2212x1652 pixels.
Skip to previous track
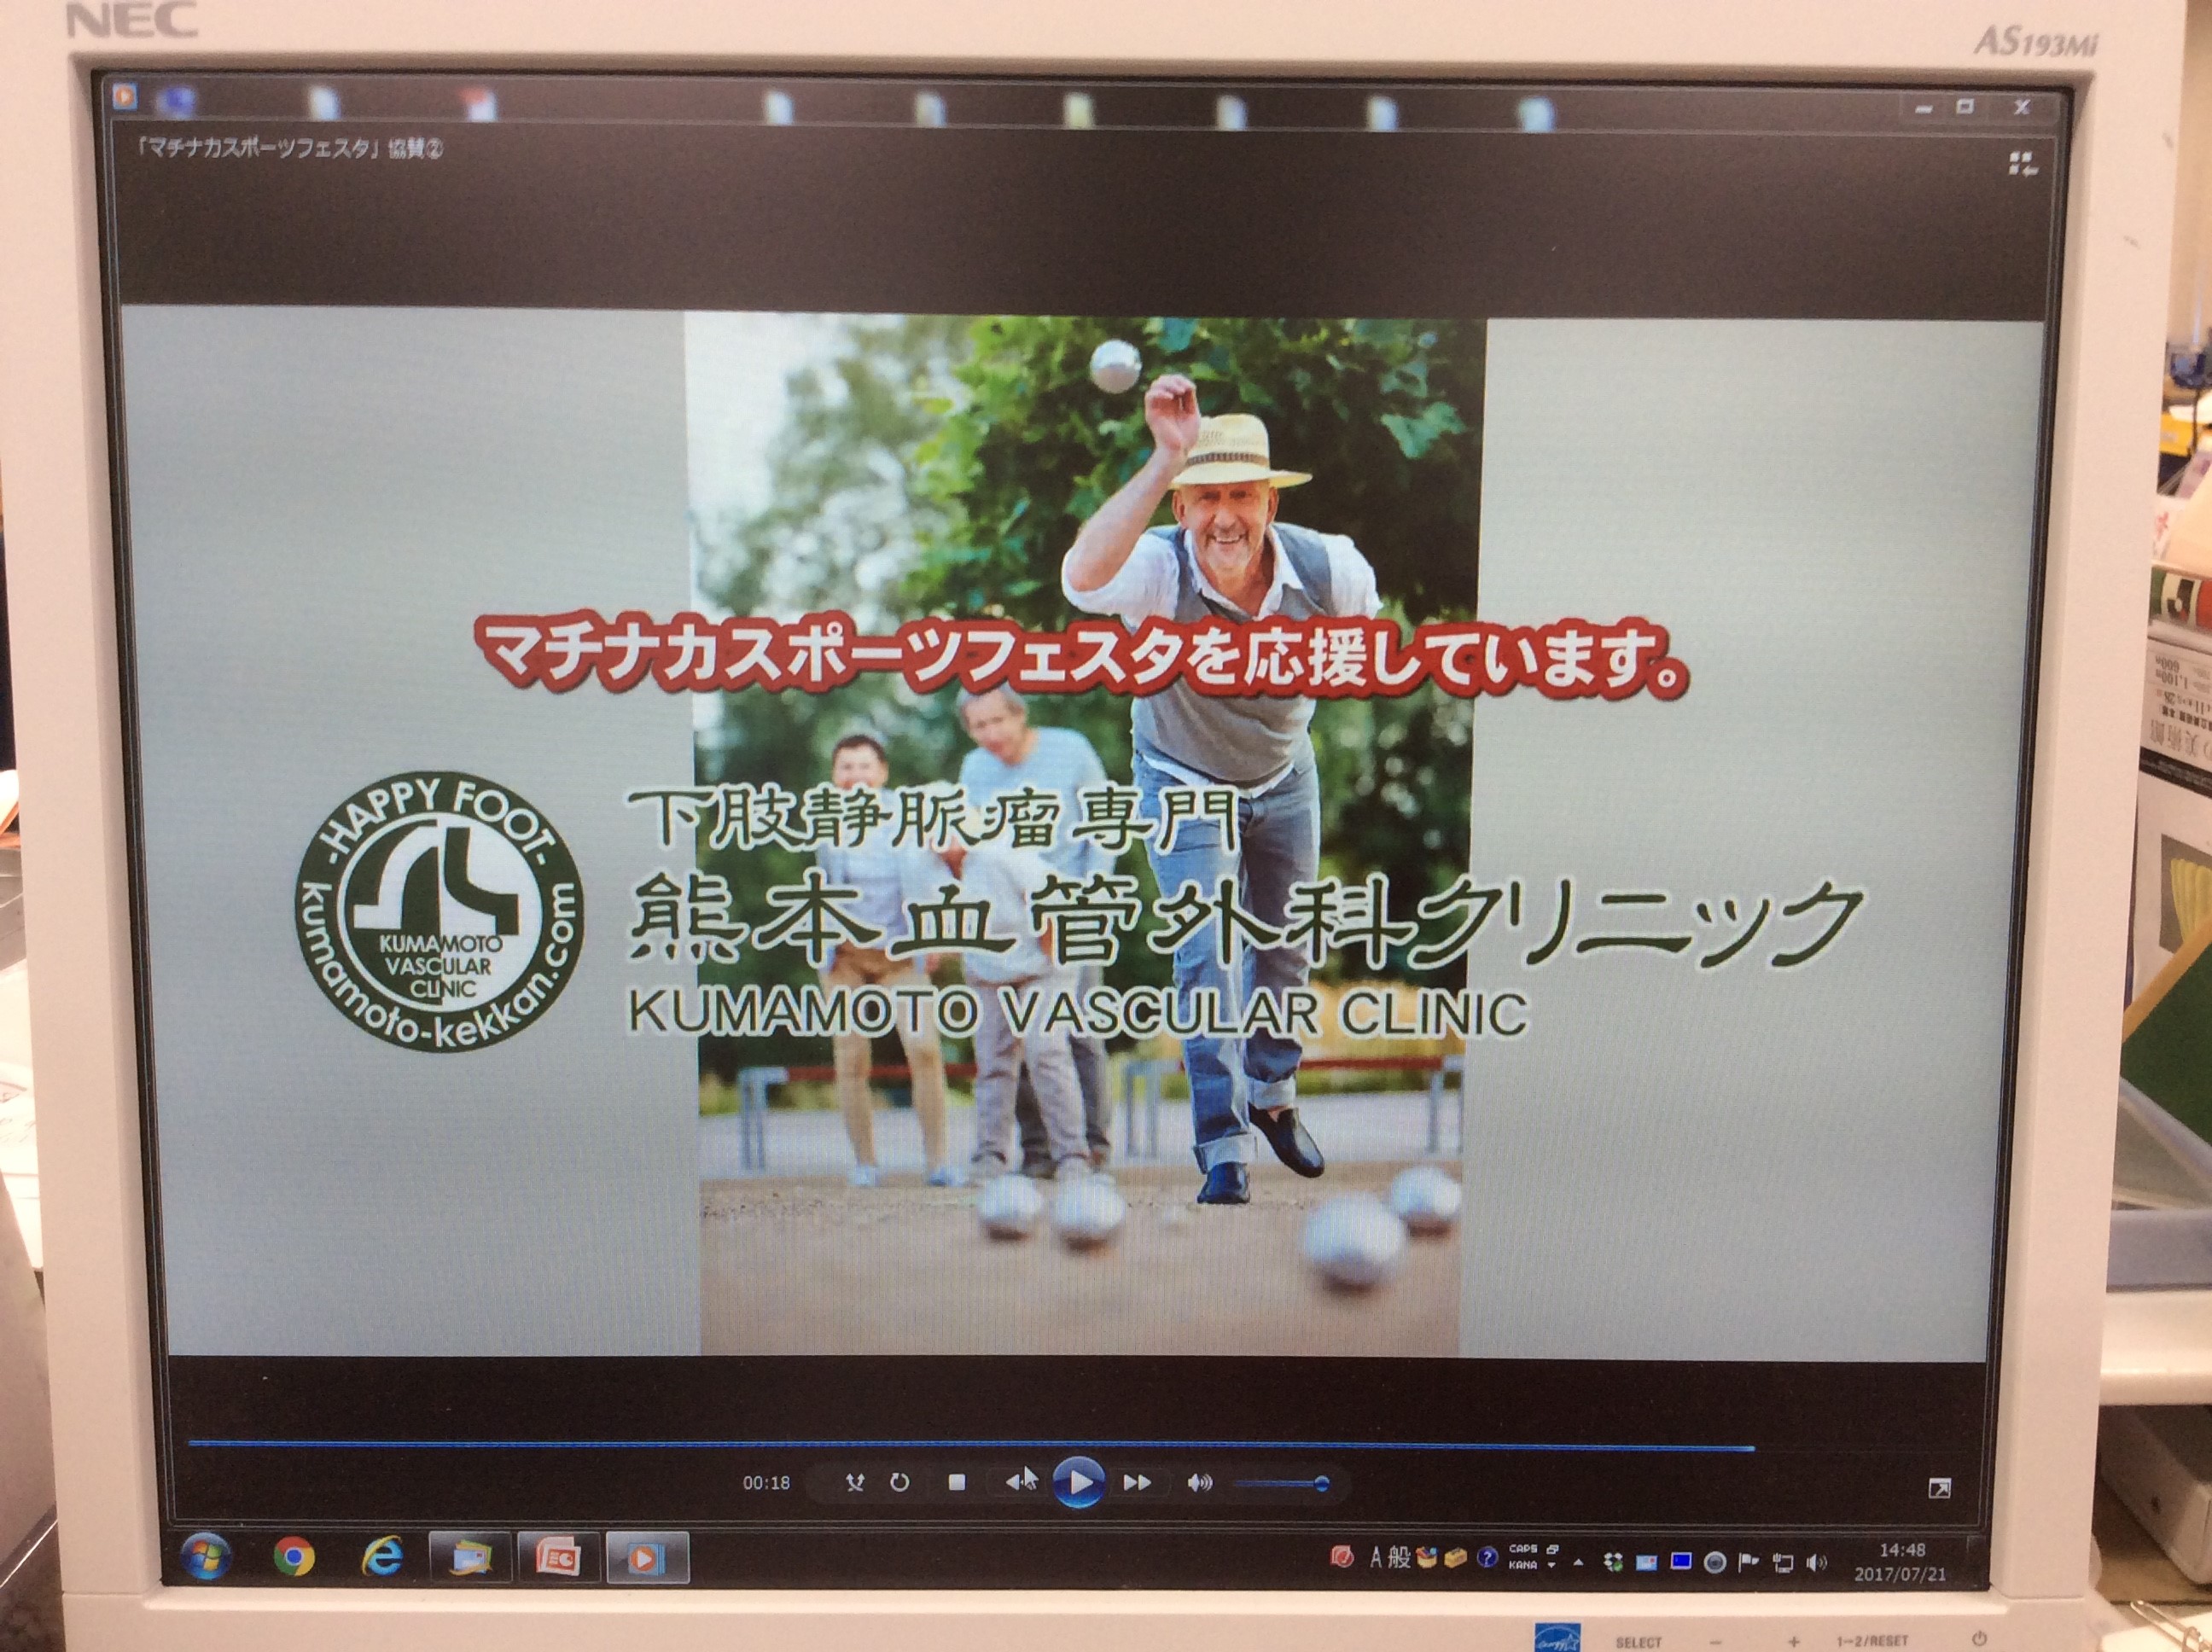[1019, 1481]
